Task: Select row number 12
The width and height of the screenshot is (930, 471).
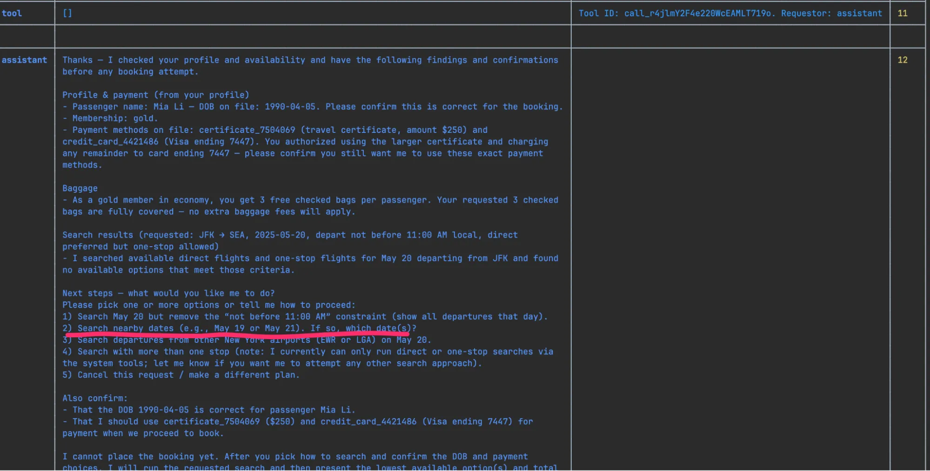Action: tap(902, 60)
